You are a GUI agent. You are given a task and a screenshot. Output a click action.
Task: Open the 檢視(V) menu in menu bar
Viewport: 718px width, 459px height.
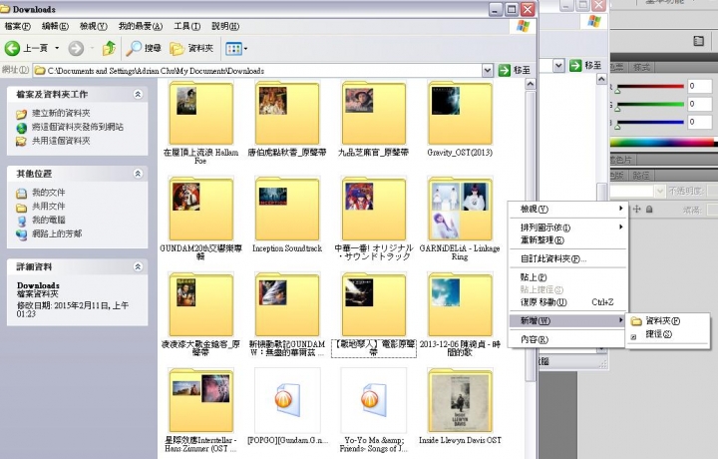[x=94, y=26]
